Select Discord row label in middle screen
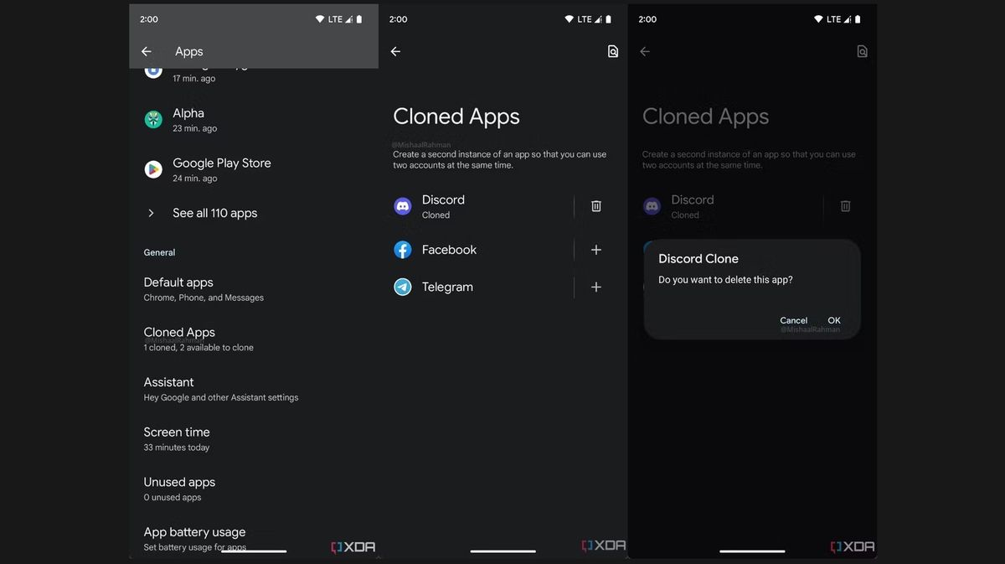This screenshot has width=1005, height=564. (443, 199)
